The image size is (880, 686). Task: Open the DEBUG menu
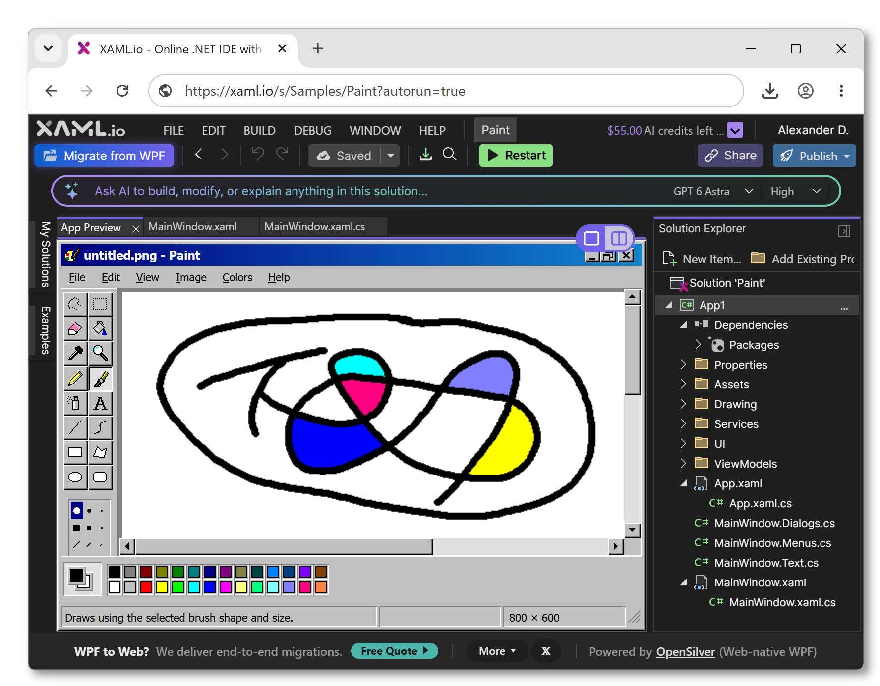coord(313,131)
